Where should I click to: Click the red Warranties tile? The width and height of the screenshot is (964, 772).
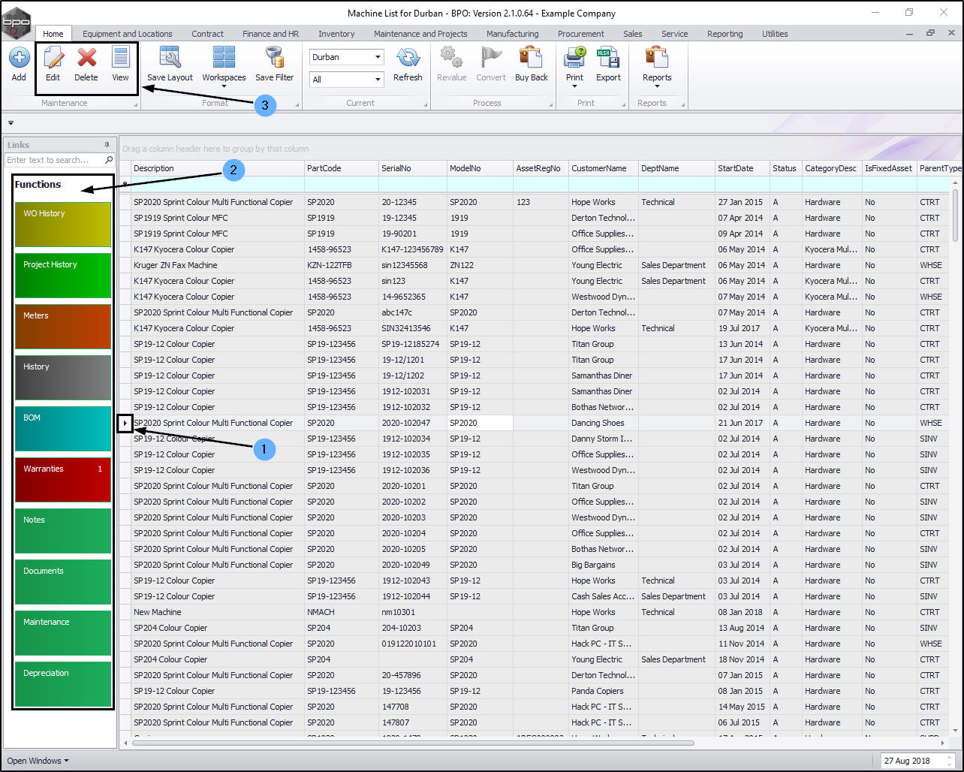coord(62,479)
